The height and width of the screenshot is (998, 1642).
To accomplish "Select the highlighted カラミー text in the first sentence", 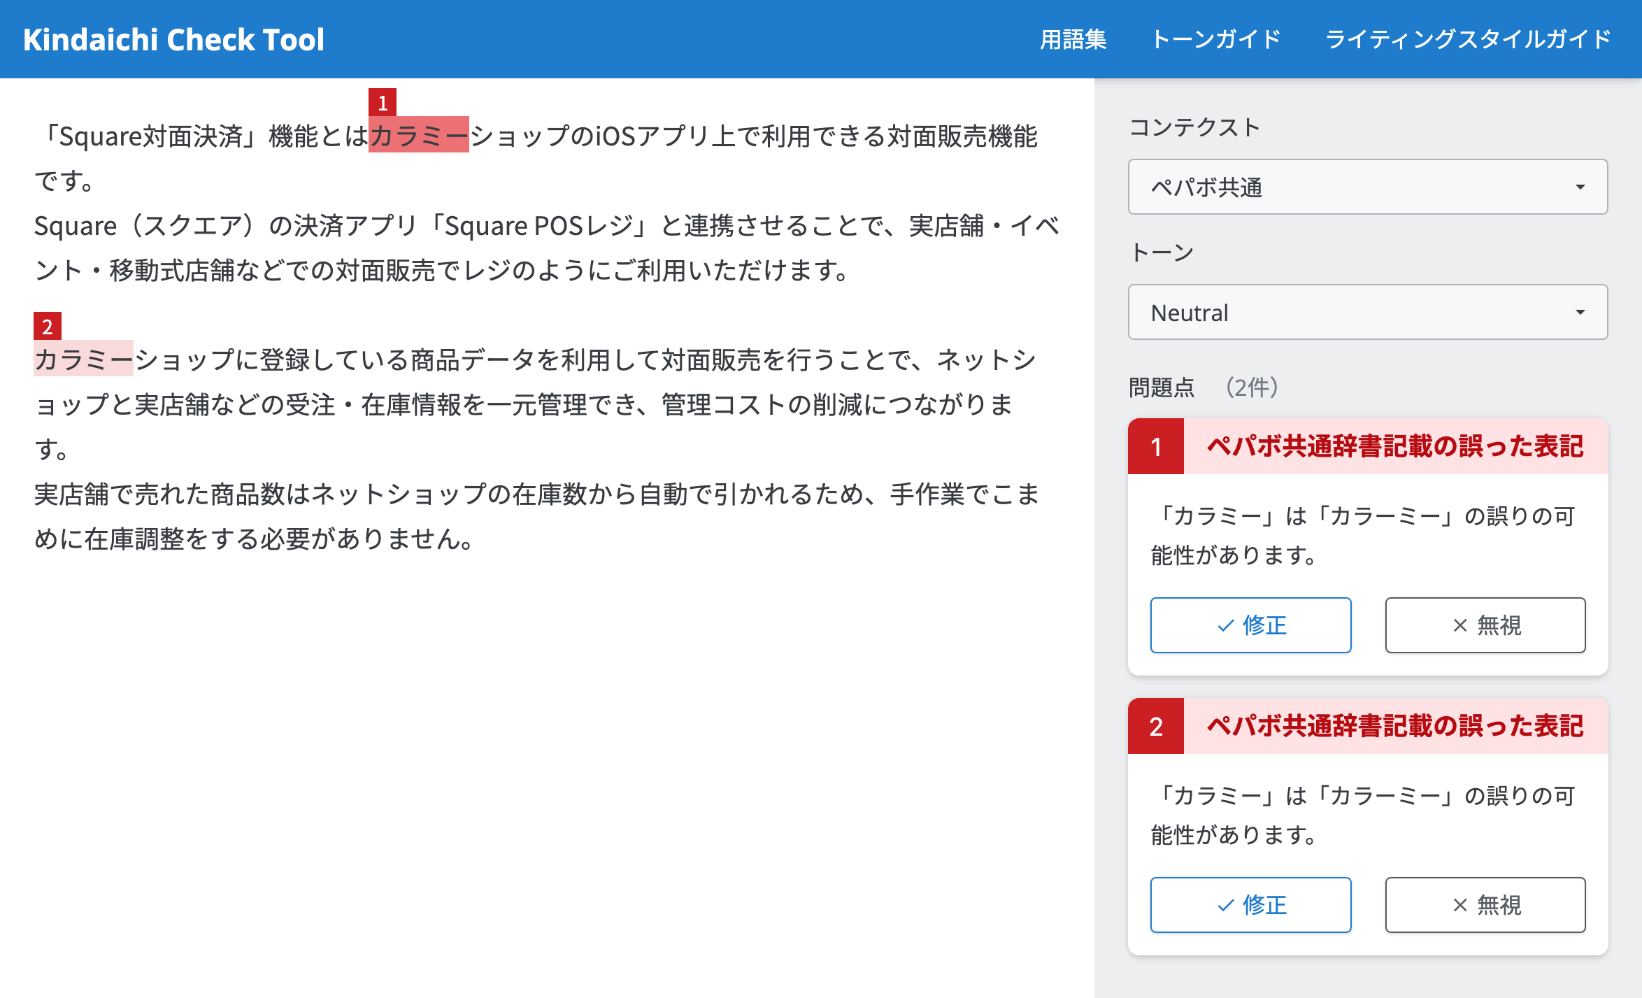I will (417, 138).
